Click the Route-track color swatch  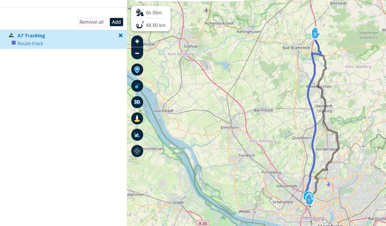(x=14, y=43)
